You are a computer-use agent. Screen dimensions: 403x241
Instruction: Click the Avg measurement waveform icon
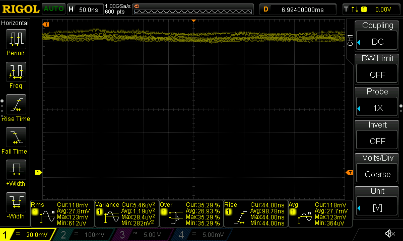[305, 217]
